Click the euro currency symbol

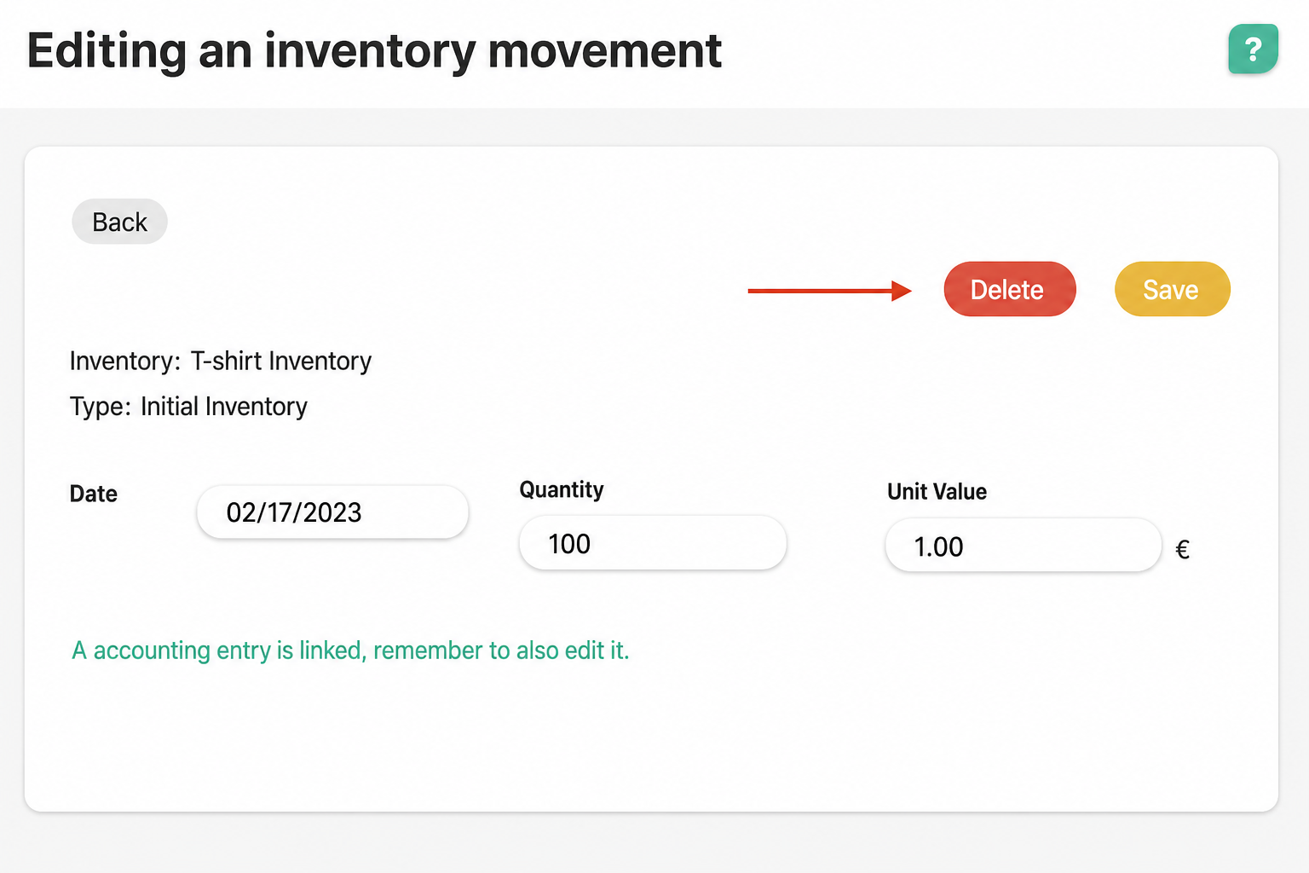pyautogui.click(x=1182, y=549)
